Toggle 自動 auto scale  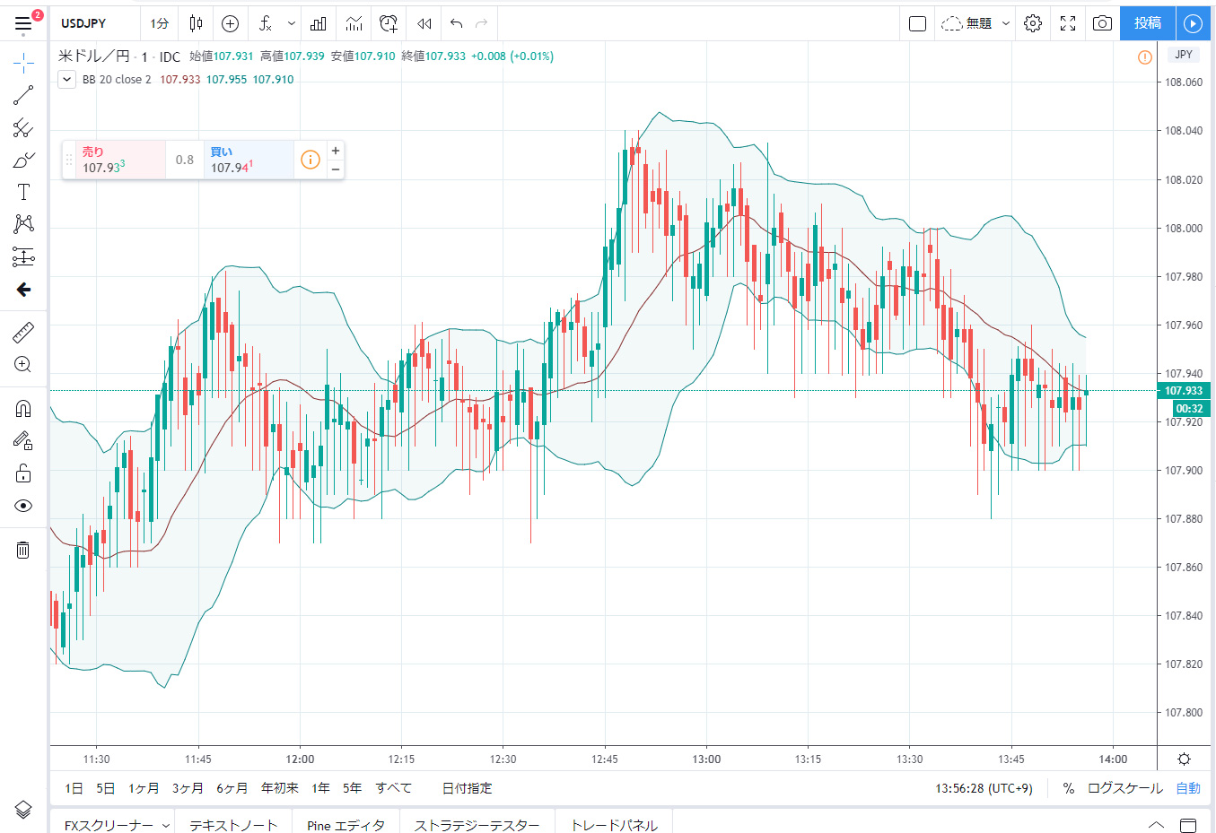(1188, 788)
